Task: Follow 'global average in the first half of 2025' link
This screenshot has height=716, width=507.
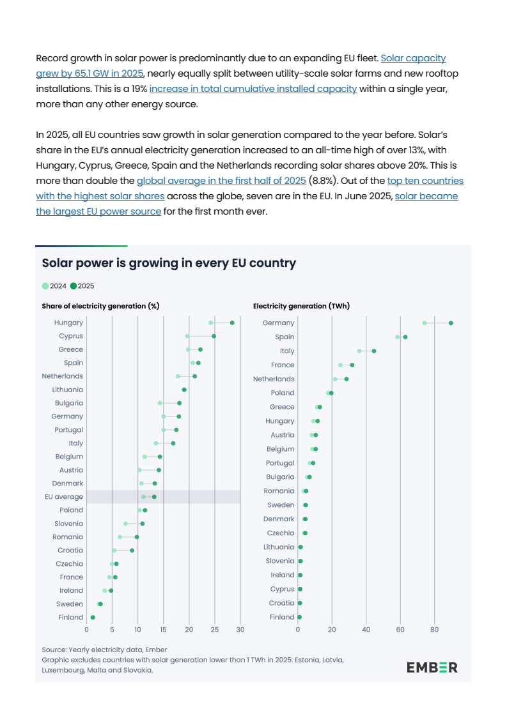Action: click(221, 181)
